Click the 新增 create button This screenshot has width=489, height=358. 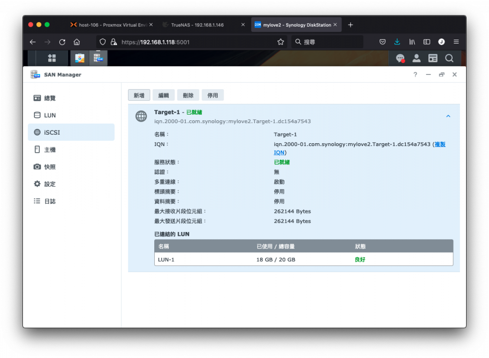point(139,95)
